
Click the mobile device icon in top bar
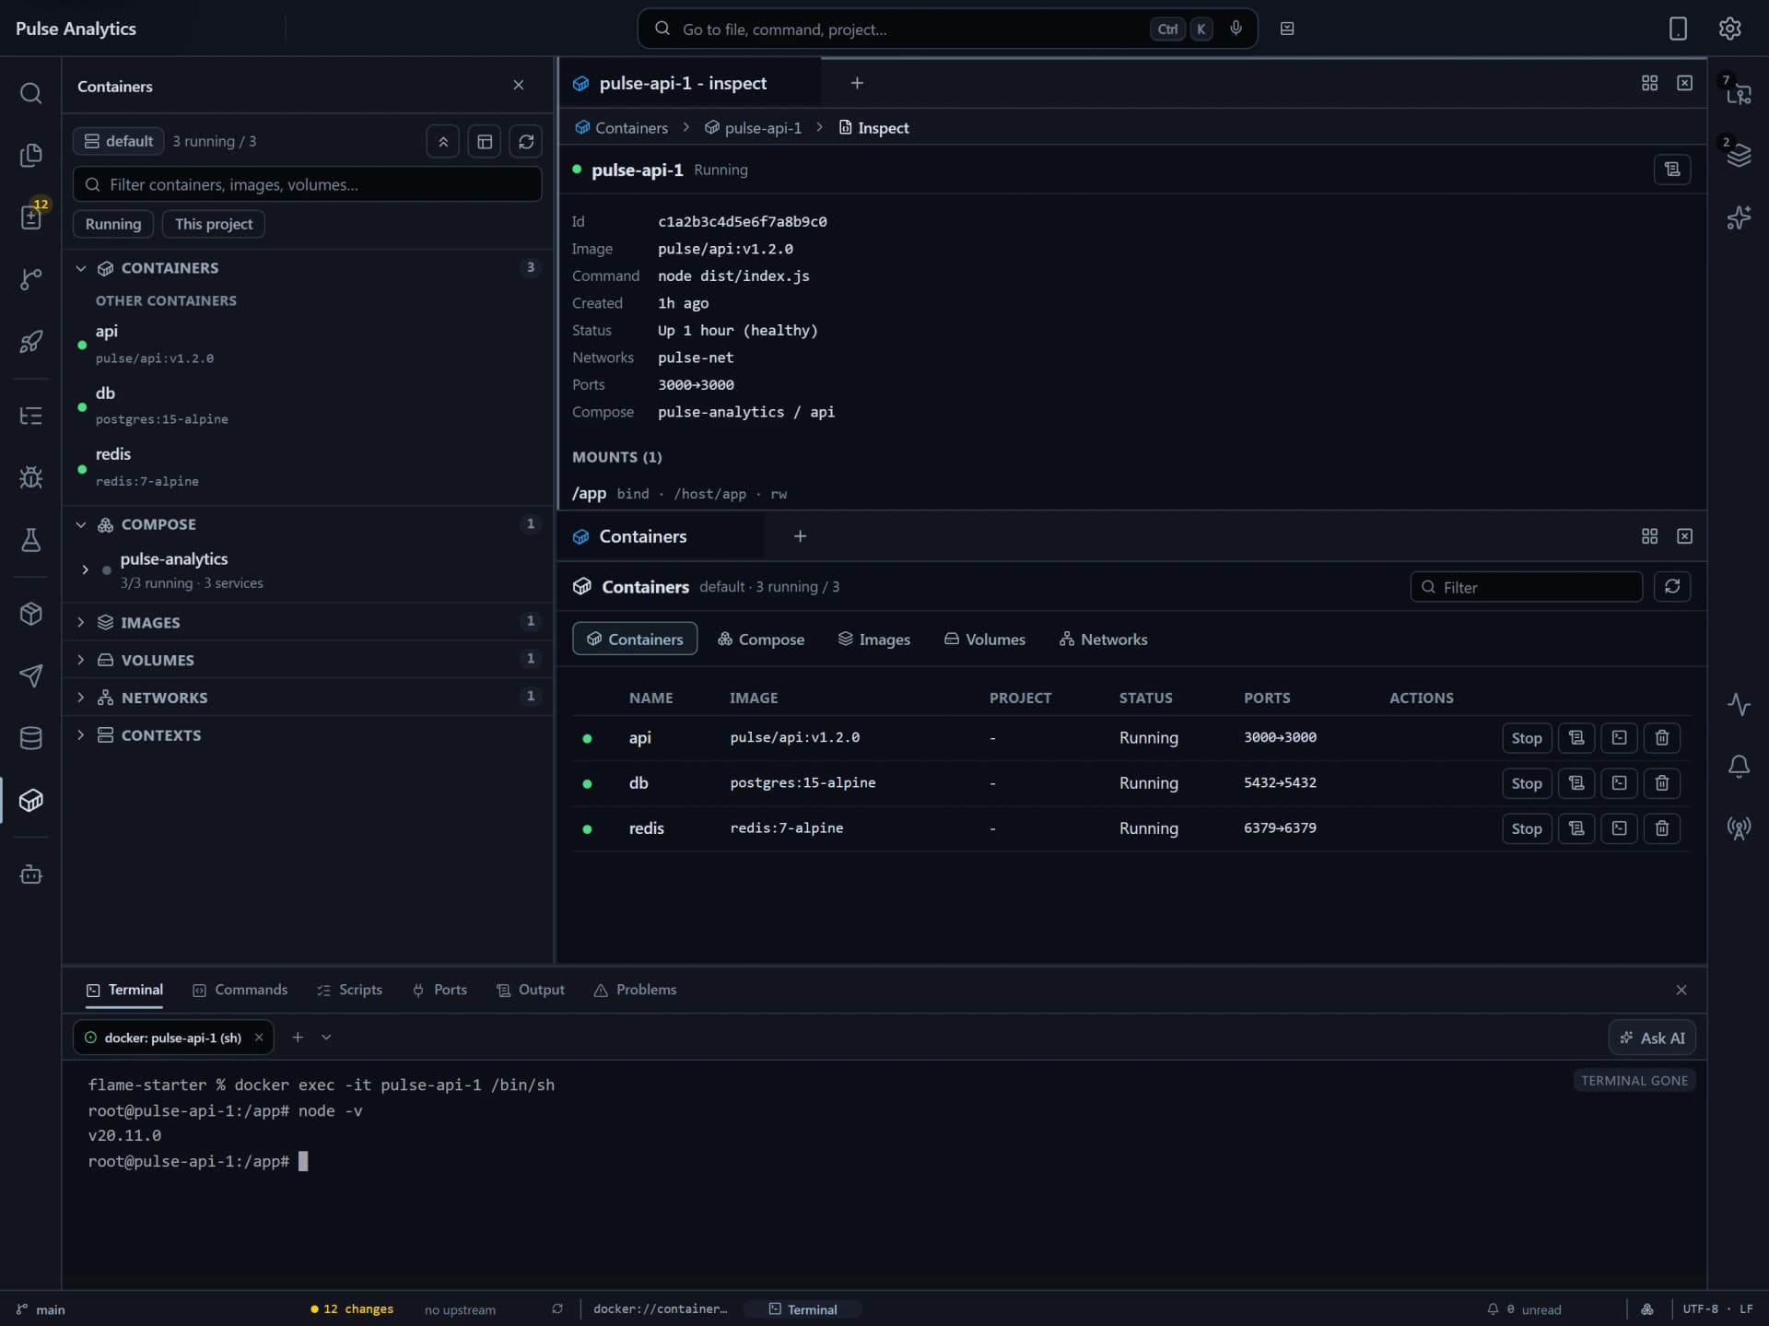pos(1678,29)
